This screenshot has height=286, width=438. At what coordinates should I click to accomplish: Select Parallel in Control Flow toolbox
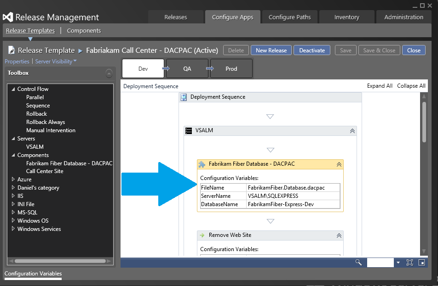[x=35, y=97]
